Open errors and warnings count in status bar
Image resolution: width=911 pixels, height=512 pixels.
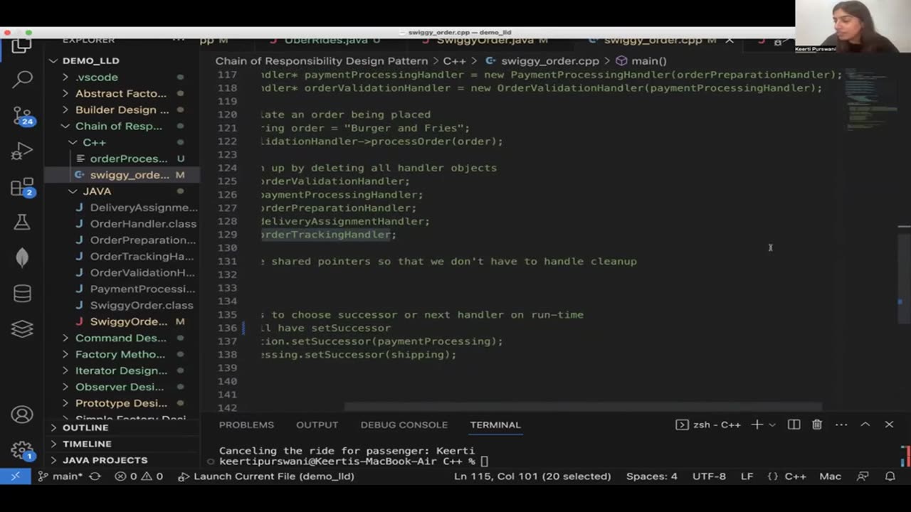tap(139, 476)
